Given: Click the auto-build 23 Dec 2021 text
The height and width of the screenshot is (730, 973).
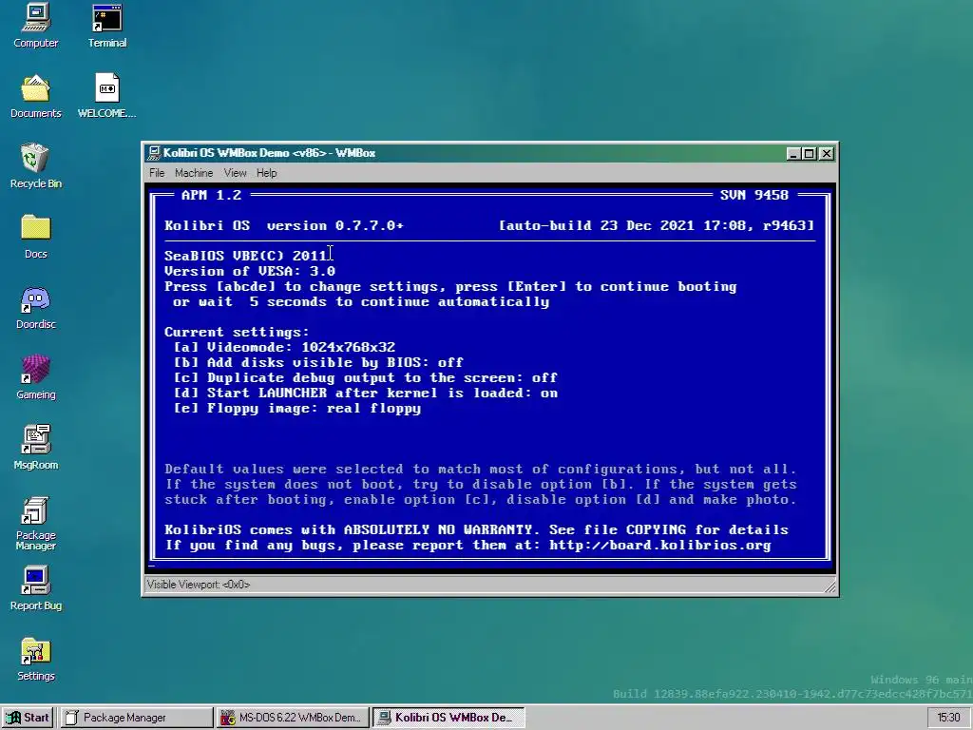Looking at the screenshot, I should 657,225.
